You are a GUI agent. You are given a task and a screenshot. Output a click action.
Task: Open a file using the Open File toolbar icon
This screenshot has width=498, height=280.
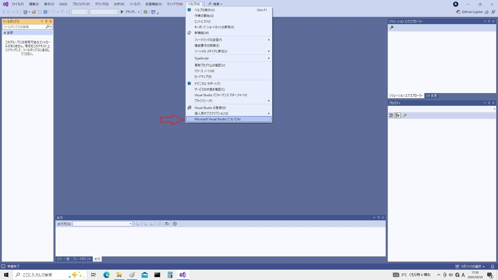[x=33, y=12]
